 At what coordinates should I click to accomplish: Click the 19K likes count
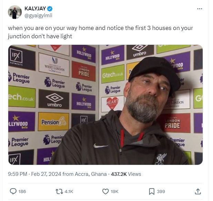115,191
